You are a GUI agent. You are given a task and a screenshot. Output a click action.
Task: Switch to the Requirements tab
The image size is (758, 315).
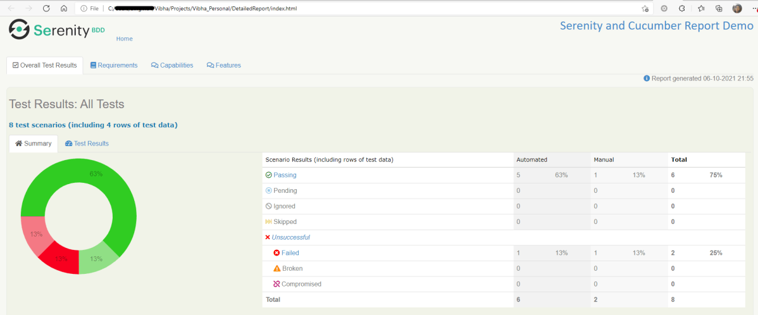(114, 65)
